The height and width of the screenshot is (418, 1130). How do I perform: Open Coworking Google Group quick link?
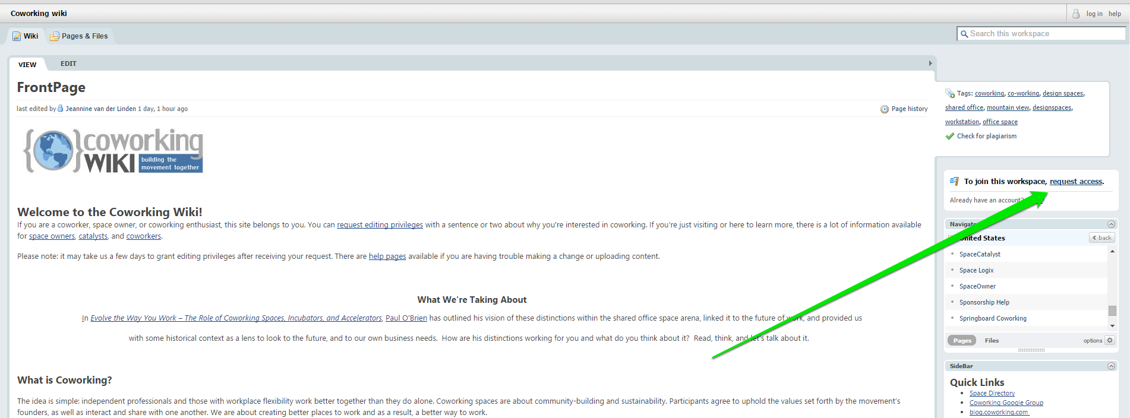click(1006, 403)
